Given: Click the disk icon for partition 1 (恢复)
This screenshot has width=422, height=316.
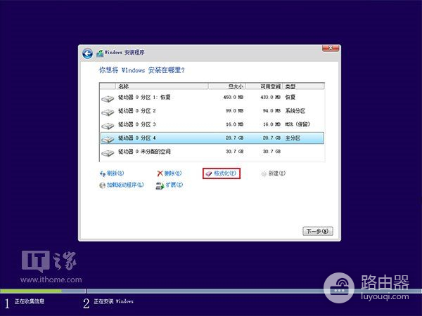Looking at the screenshot, I should coord(108,98).
